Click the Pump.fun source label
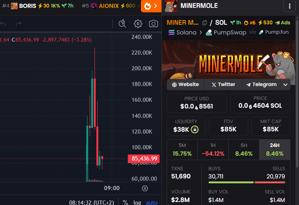The width and height of the screenshot is (299, 205). pos(274,32)
